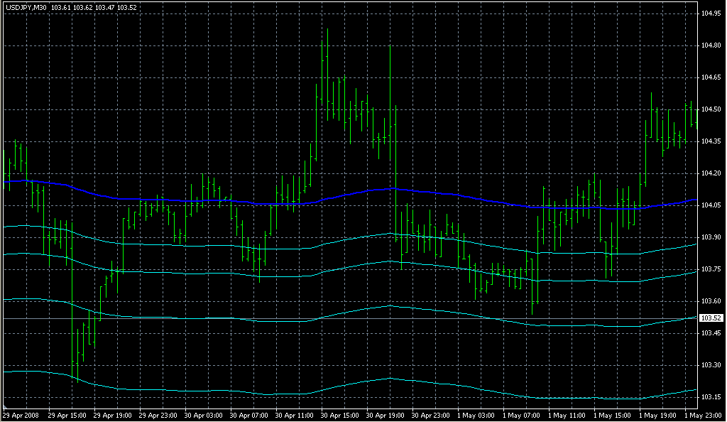Screen dimensions: 727x422
Task: Select the 29 Apr 19:00 time label
Action: click(114, 414)
